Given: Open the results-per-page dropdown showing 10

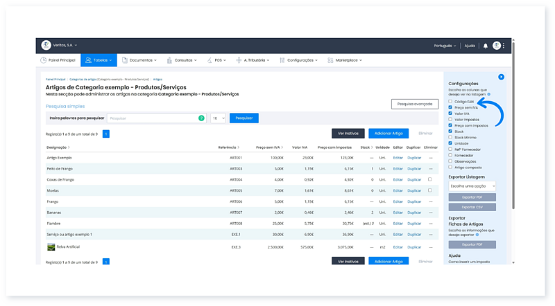Looking at the screenshot, I should pyautogui.click(x=218, y=118).
